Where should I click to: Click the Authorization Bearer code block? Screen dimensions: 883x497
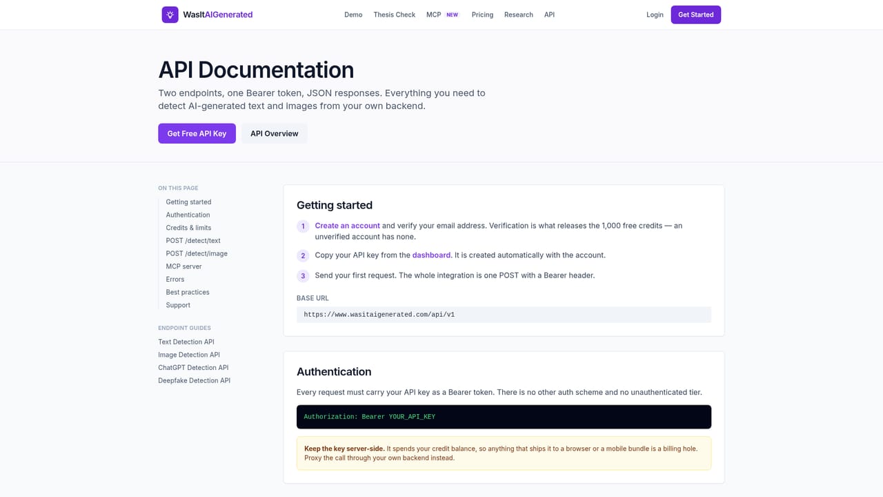click(x=504, y=417)
